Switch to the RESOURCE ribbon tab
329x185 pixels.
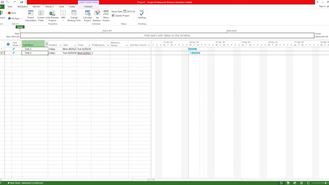click(22, 7)
